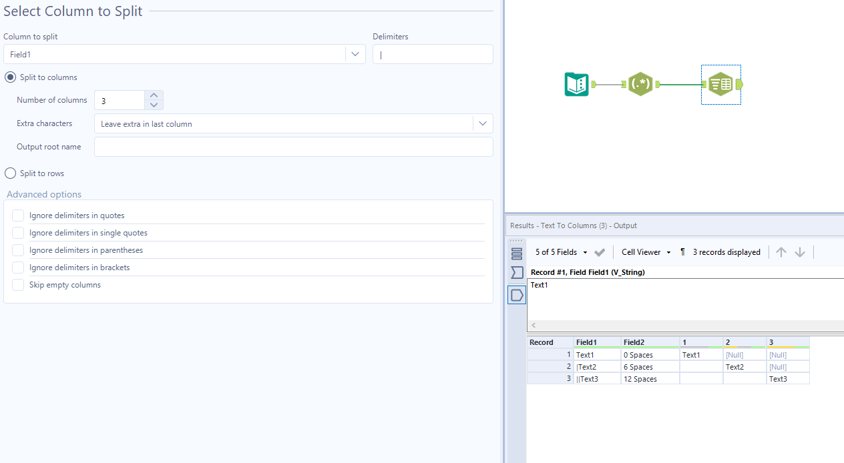Enable Skip empty columns
The width and height of the screenshot is (844, 463).
18,284
